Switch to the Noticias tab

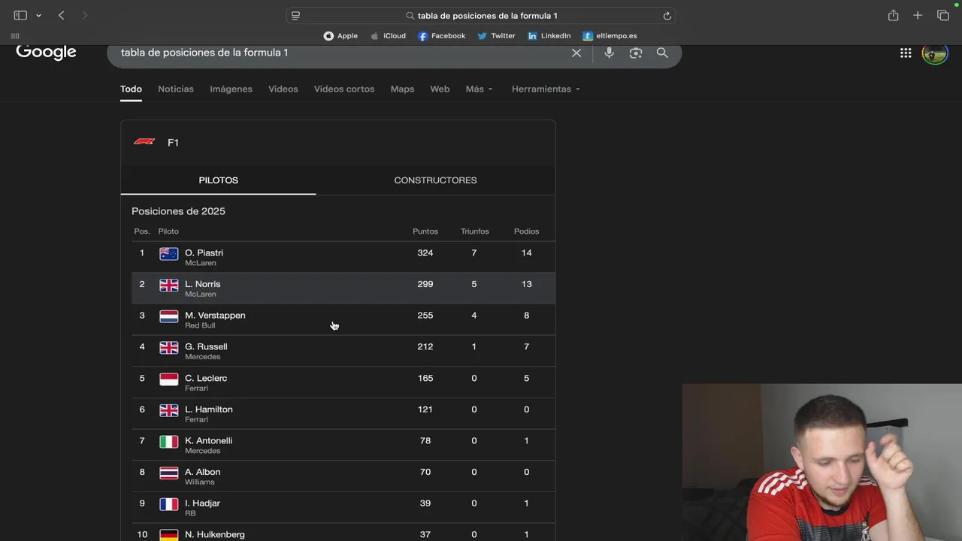point(176,89)
